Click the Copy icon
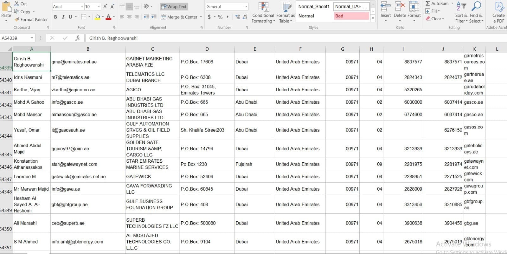 pos(17,11)
